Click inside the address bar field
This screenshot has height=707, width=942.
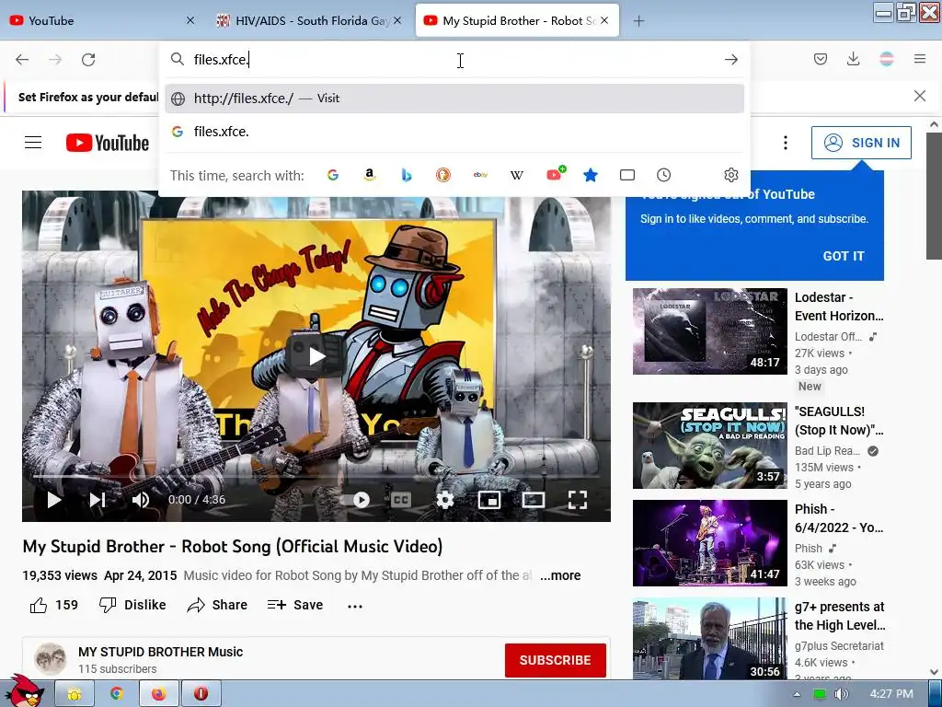pos(454,59)
